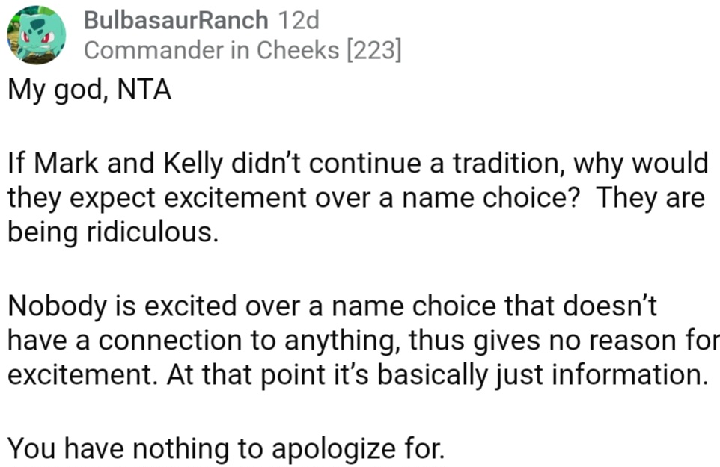
Task: Open BulbasaurRanch user profile
Action: click(x=175, y=19)
